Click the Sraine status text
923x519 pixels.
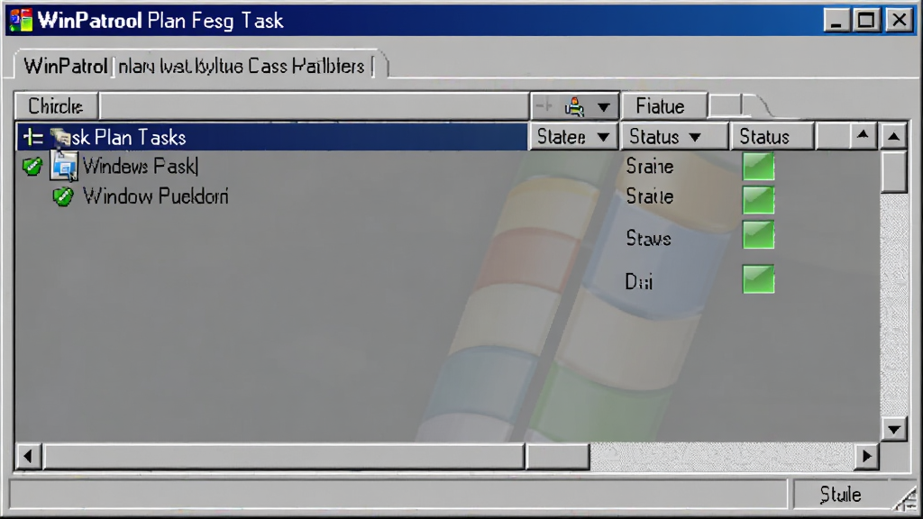pyautogui.click(x=649, y=167)
